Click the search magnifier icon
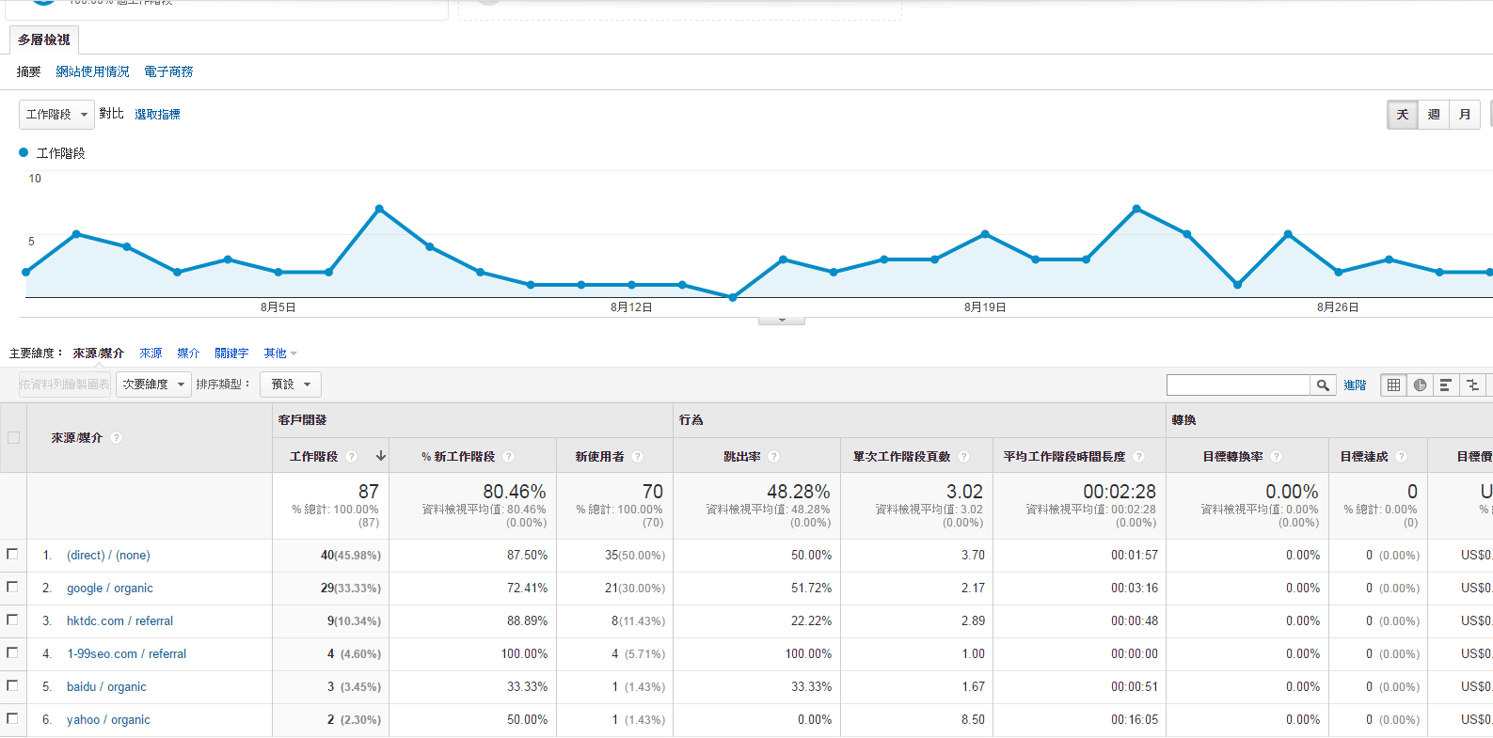1493x738 pixels. 1323,385
